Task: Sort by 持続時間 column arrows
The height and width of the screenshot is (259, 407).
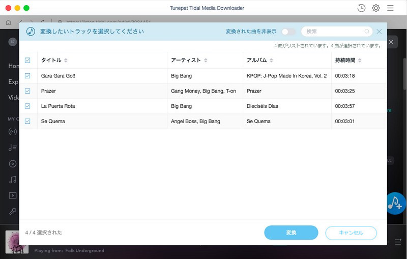Action: [360, 60]
